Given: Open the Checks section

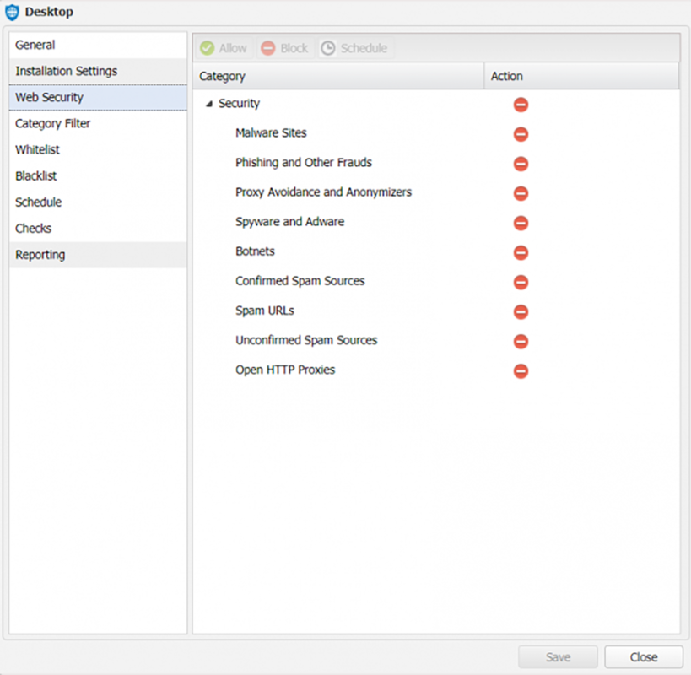Looking at the screenshot, I should [98, 228].
